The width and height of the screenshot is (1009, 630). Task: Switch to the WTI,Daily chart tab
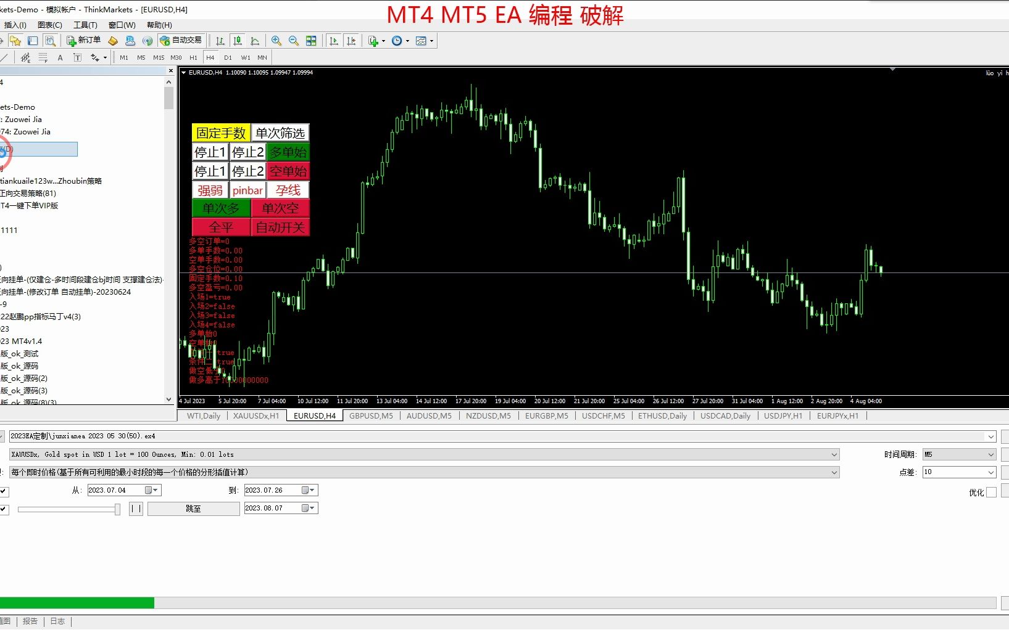[204, 415]
